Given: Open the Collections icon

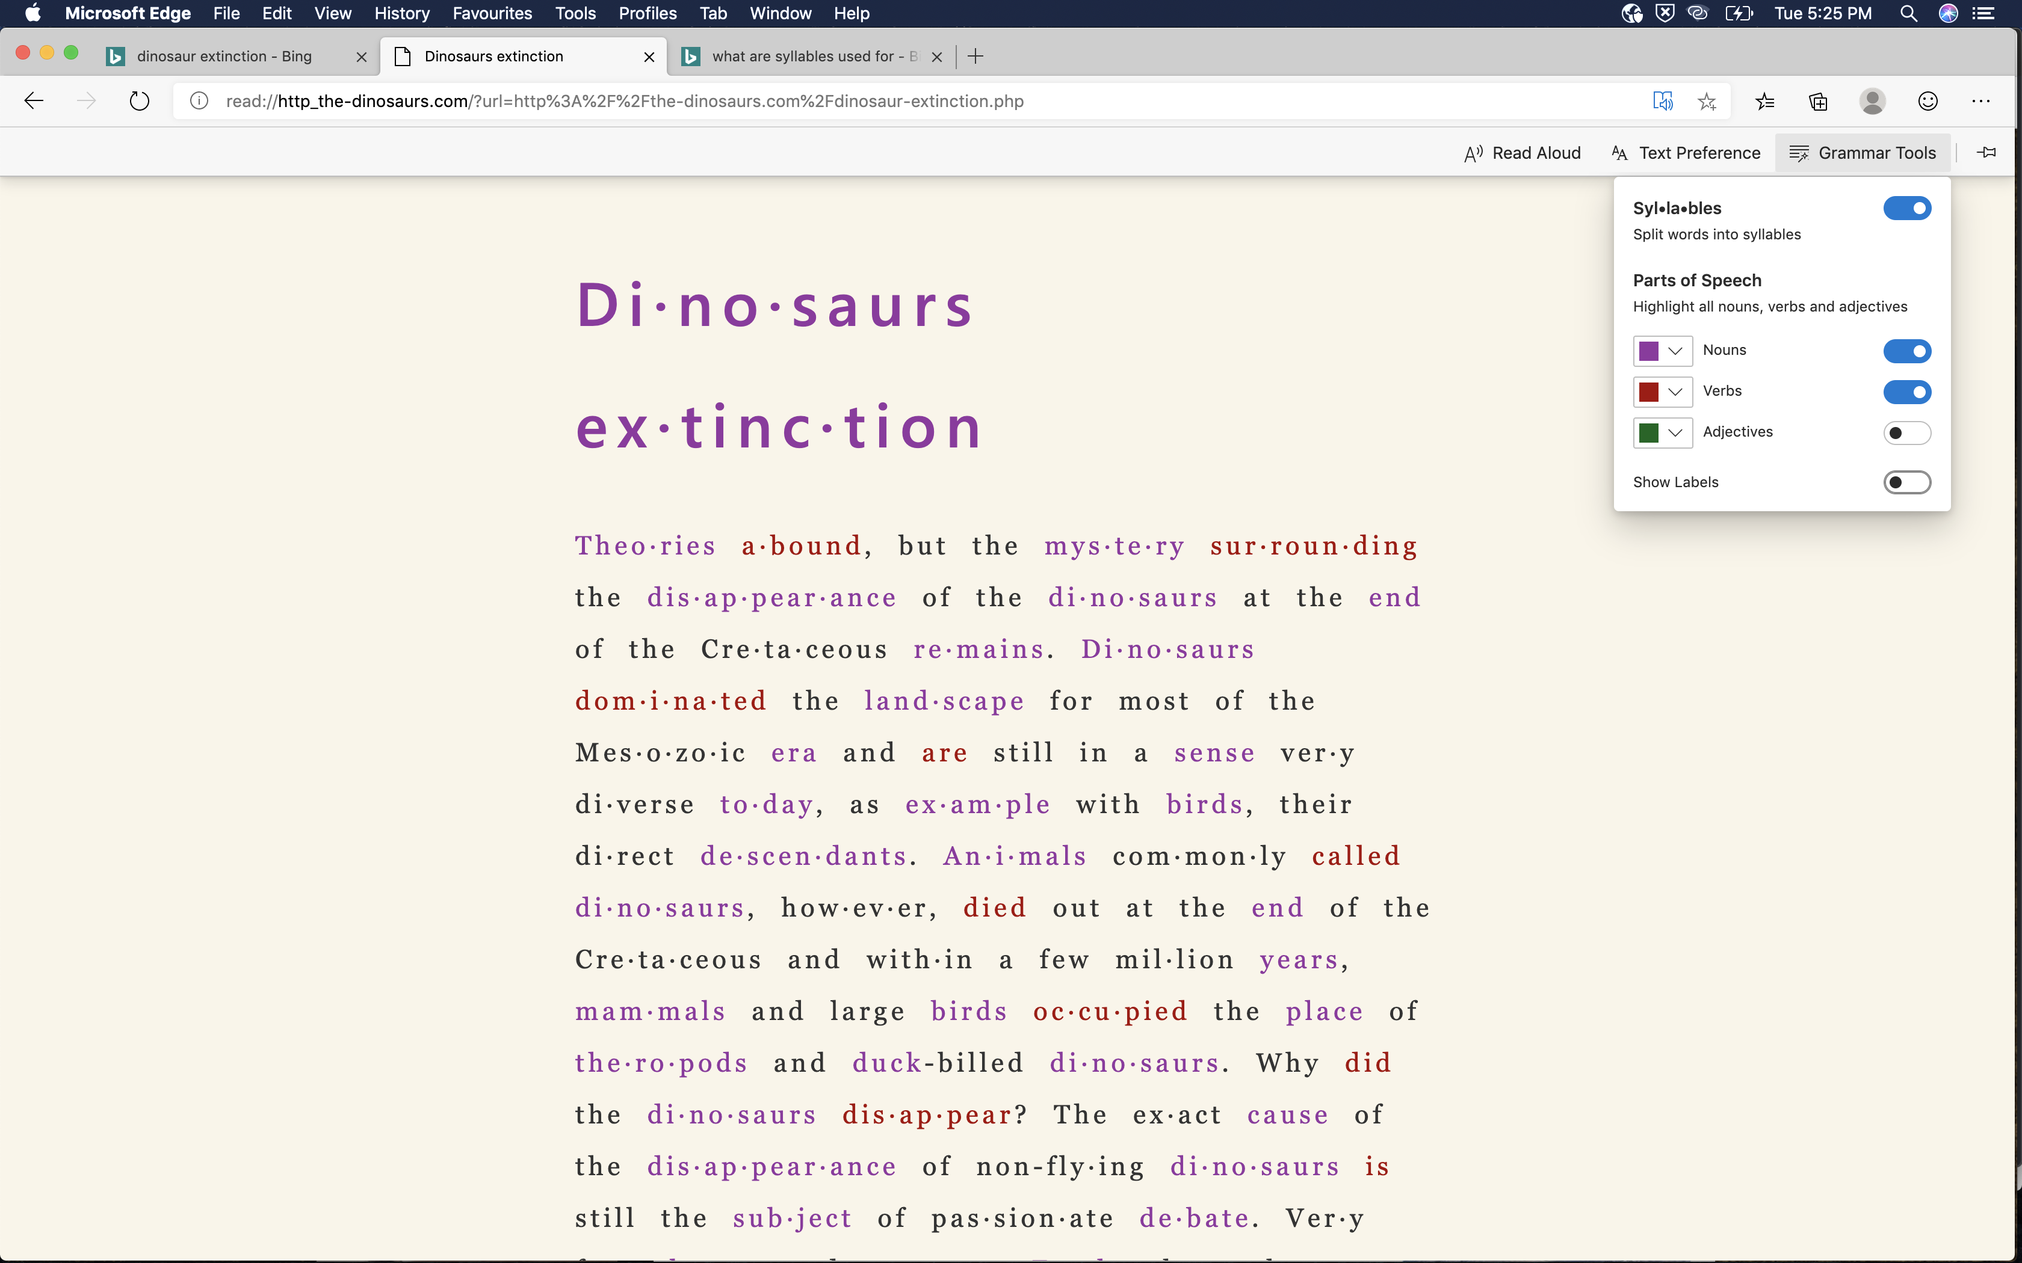Looking at the screenshot, I should tap(1818, 101).
